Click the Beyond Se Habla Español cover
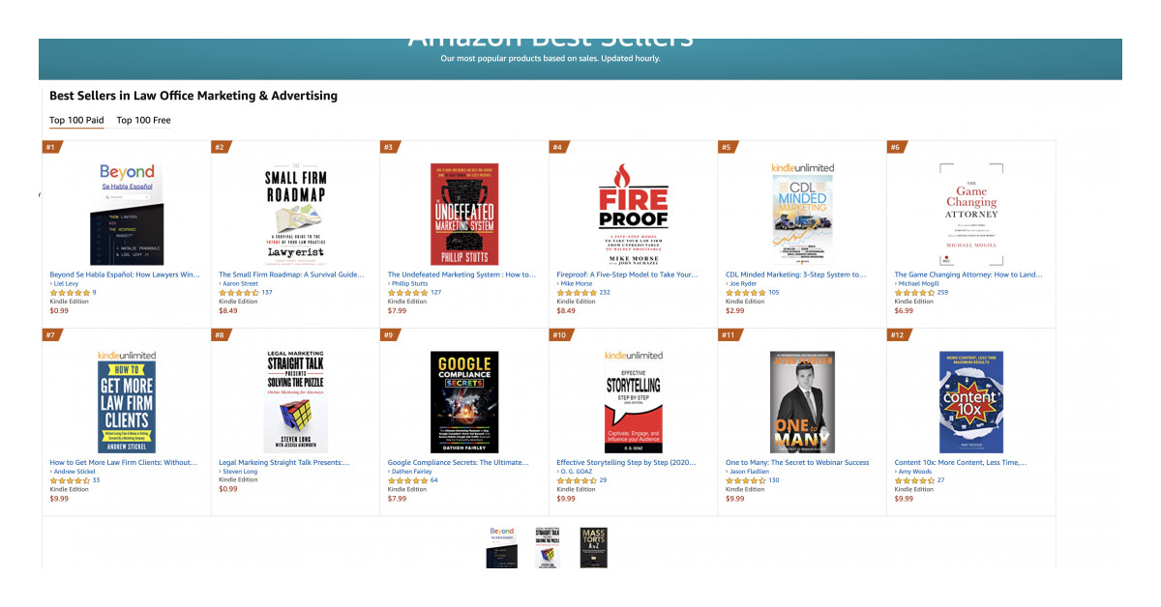The height and width of the screenshot is (607, 1161). click(x=127, y=214)
